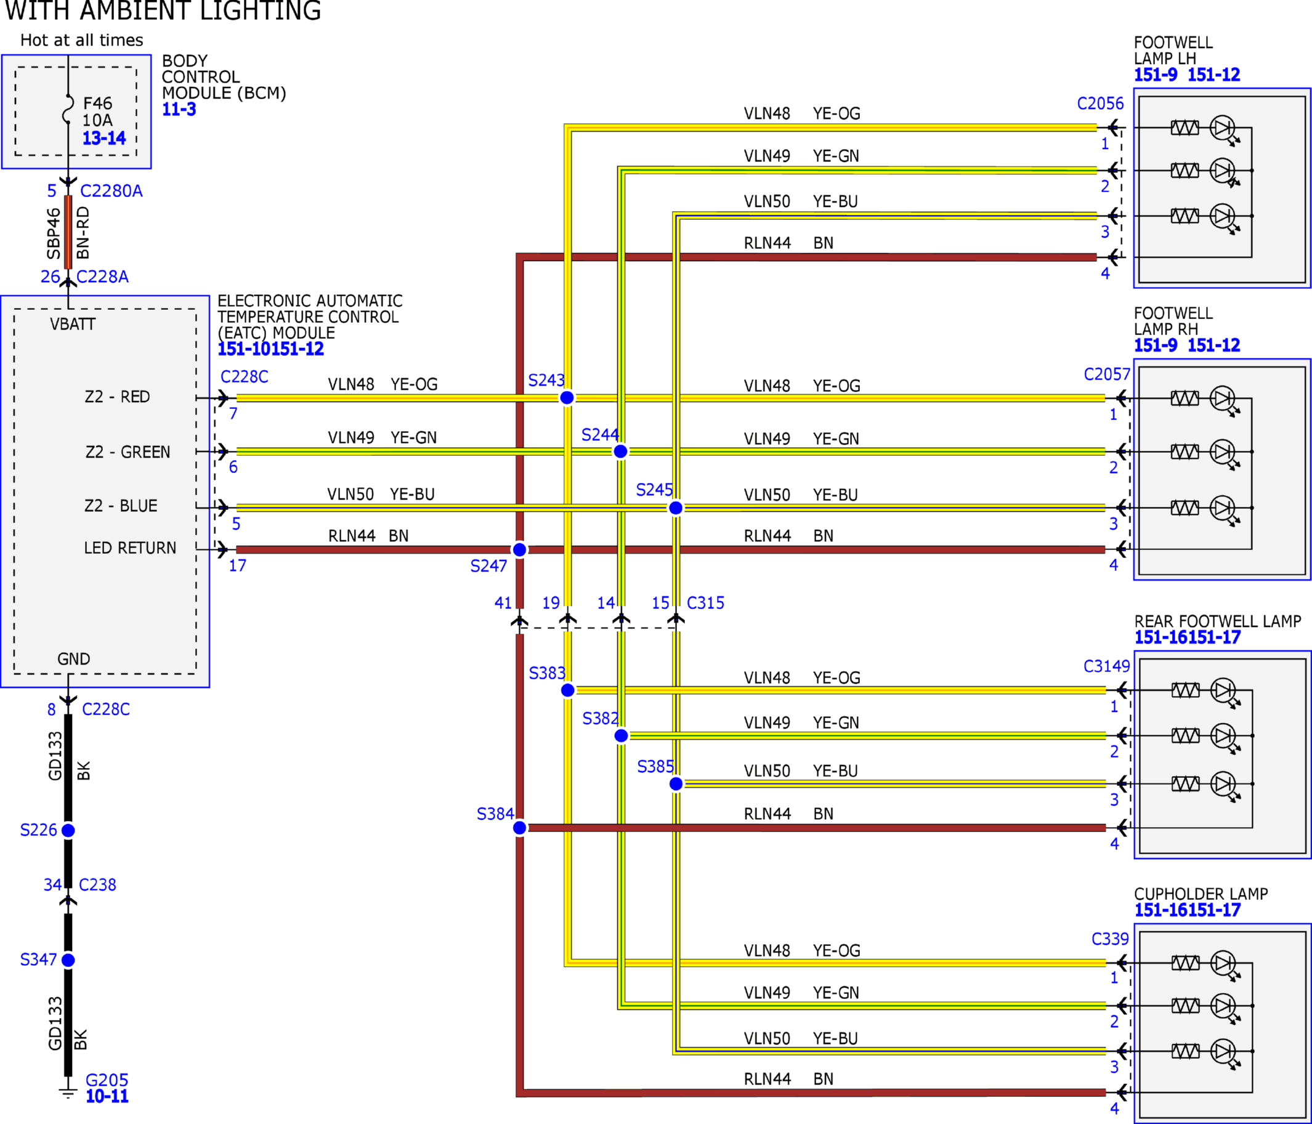This screenshot has height=1124, width=1312.
Task: Click the S244 splice dot
Action: click(620, 451)
